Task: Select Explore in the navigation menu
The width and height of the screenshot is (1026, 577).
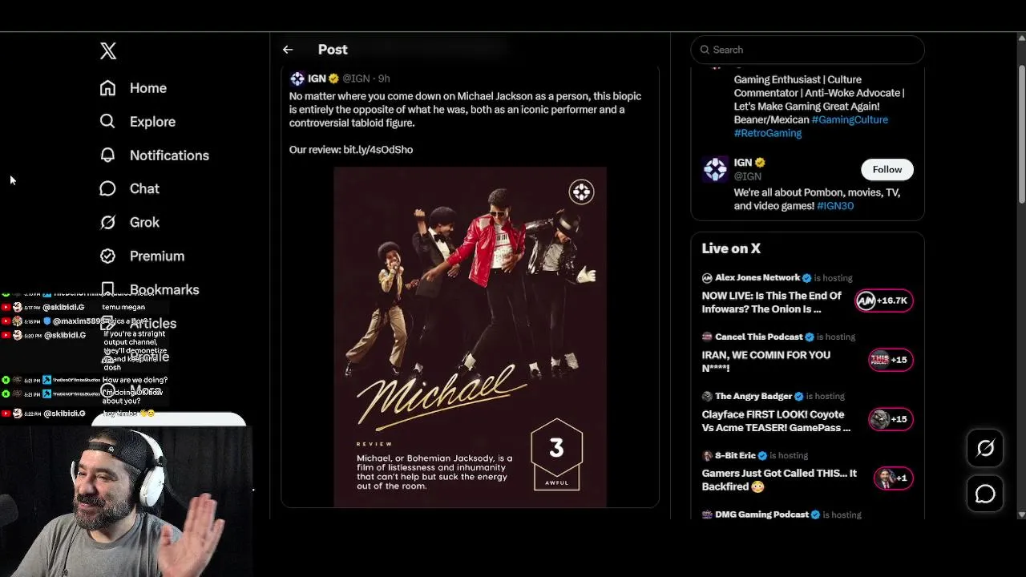Action: tap(152, 122)
